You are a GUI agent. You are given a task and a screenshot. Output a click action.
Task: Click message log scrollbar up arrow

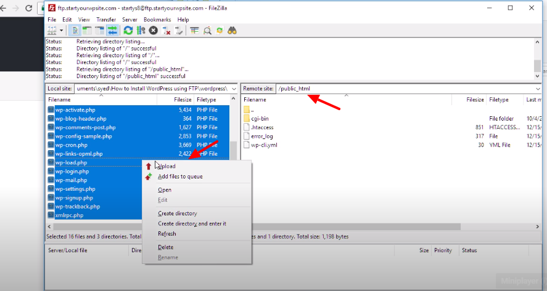(538, 42)
